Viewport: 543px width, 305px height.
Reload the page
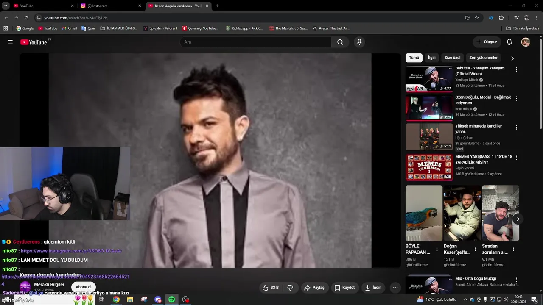(x=26, y=18)
